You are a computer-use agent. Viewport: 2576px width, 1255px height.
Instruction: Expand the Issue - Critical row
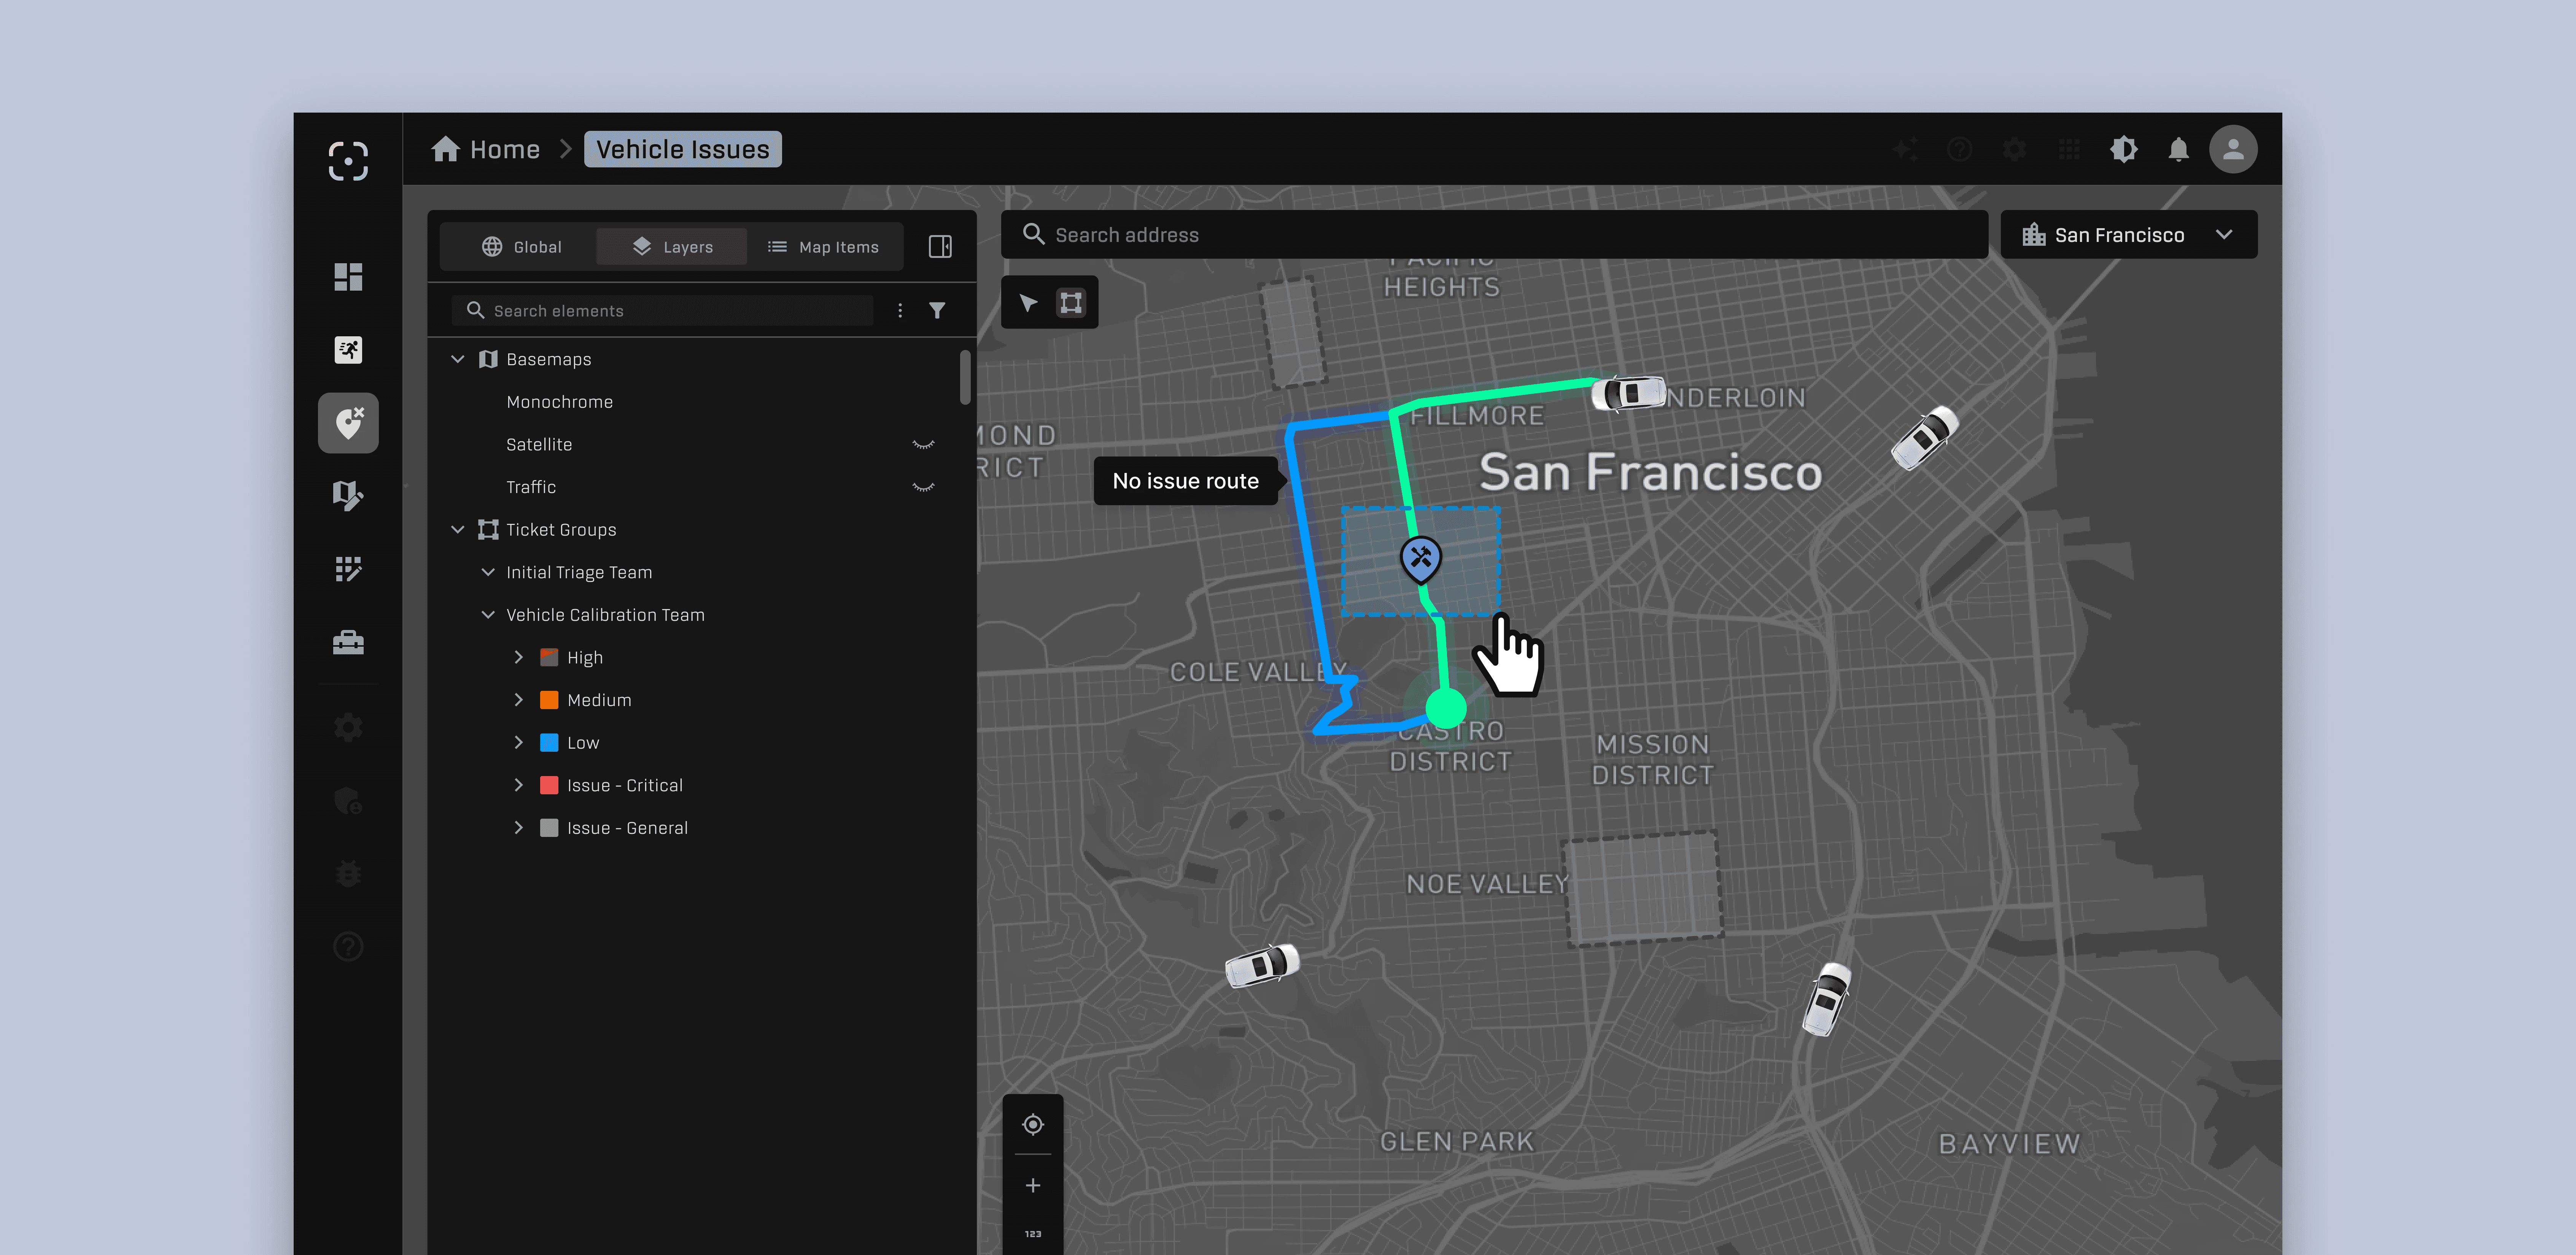518,785
